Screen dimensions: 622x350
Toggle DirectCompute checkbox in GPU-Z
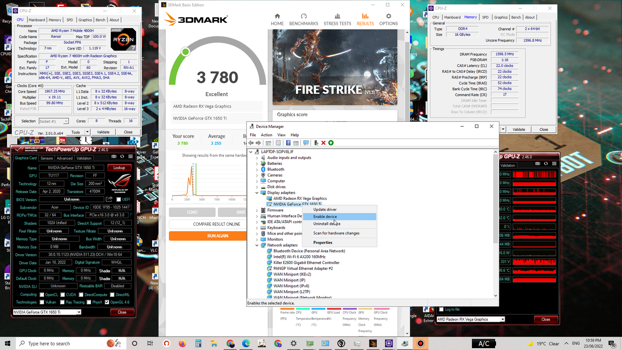click(81, 295)
